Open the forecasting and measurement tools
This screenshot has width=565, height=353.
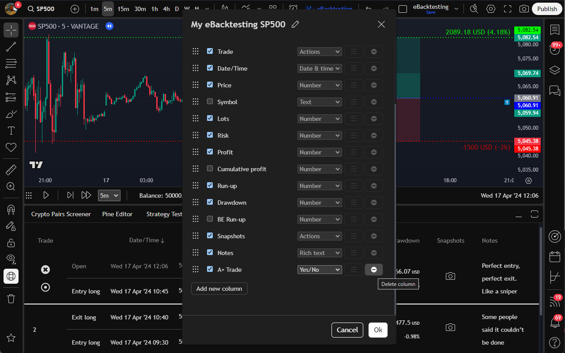pos(11,97)
